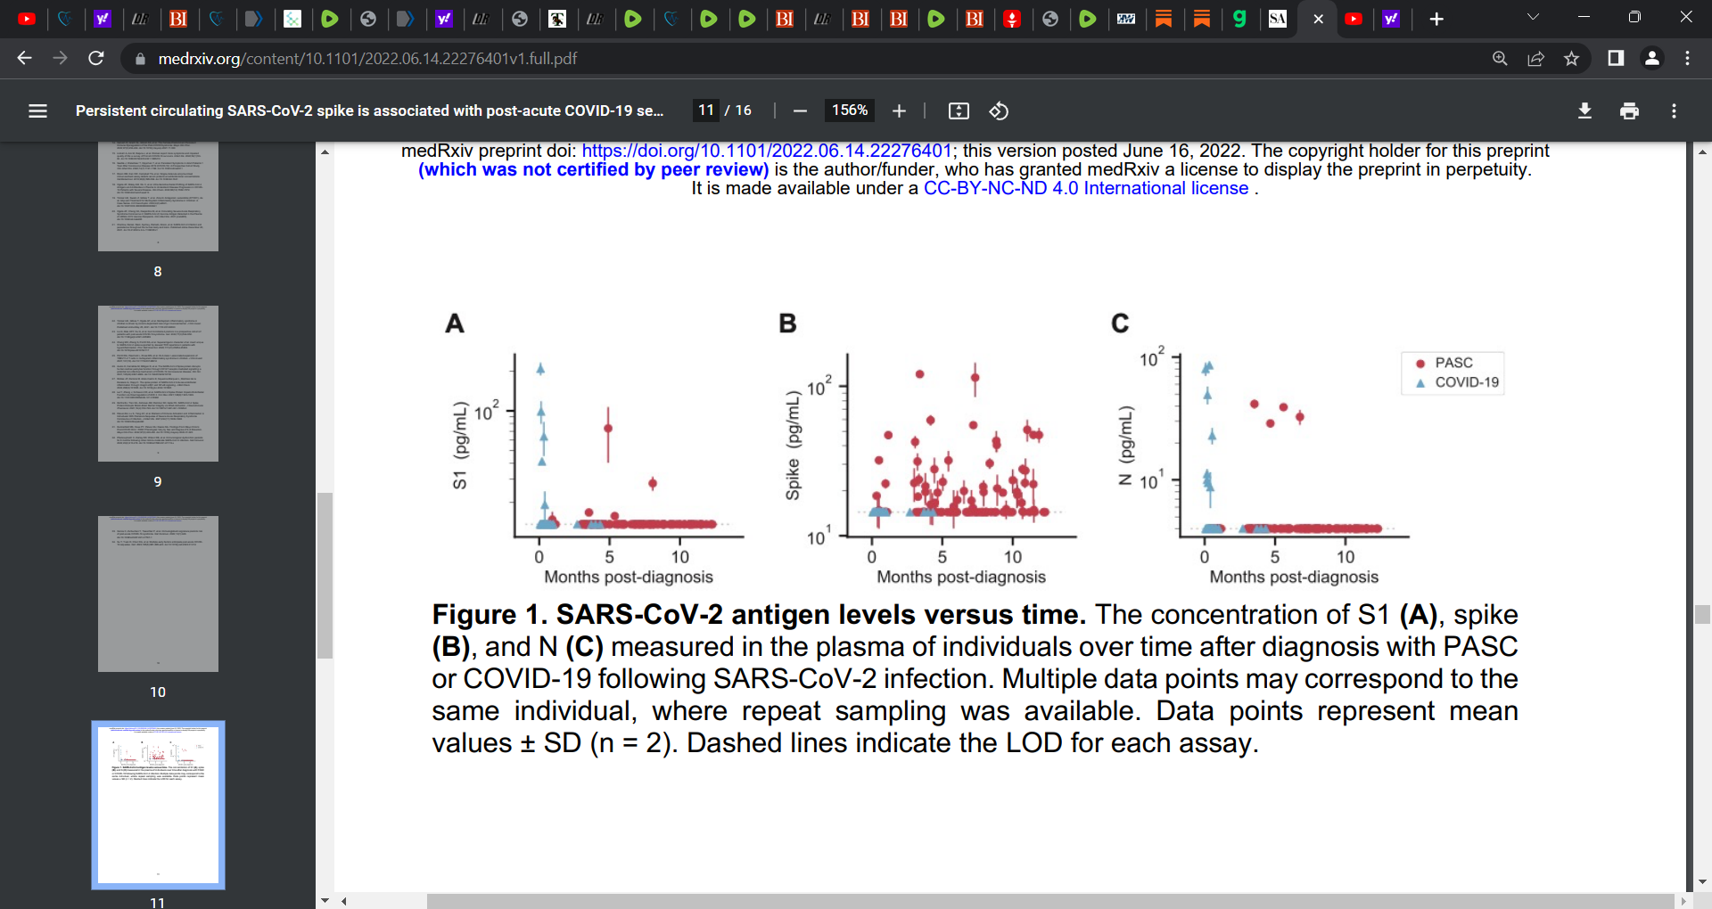Image resolution: width=1712 pixels, height=909 pixels.
Task: Print the PDF document
Action: [x=1629, y=111]
